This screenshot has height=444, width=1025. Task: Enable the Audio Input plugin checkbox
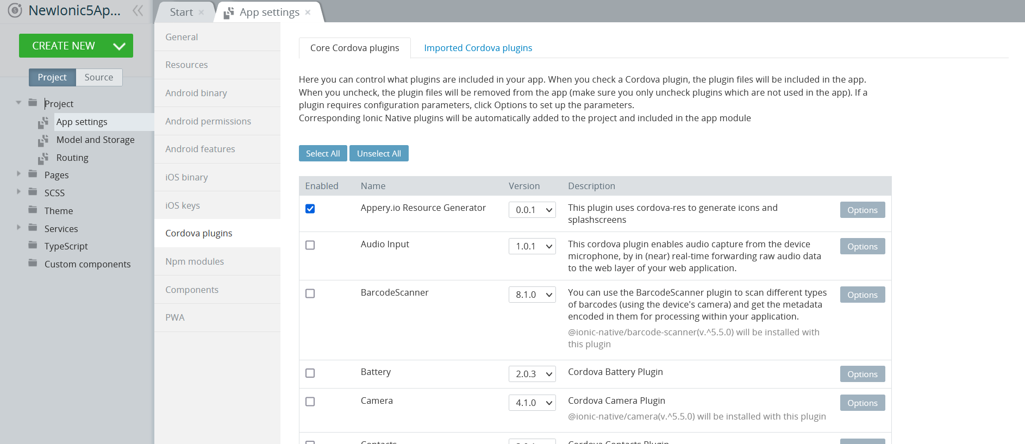click(x=310, y=245)
